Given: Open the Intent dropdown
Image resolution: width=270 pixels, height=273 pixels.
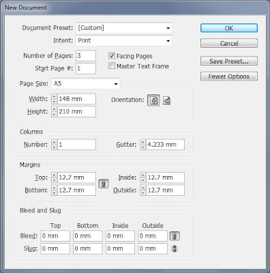Looking at the screenshot, I should point(124,41).
